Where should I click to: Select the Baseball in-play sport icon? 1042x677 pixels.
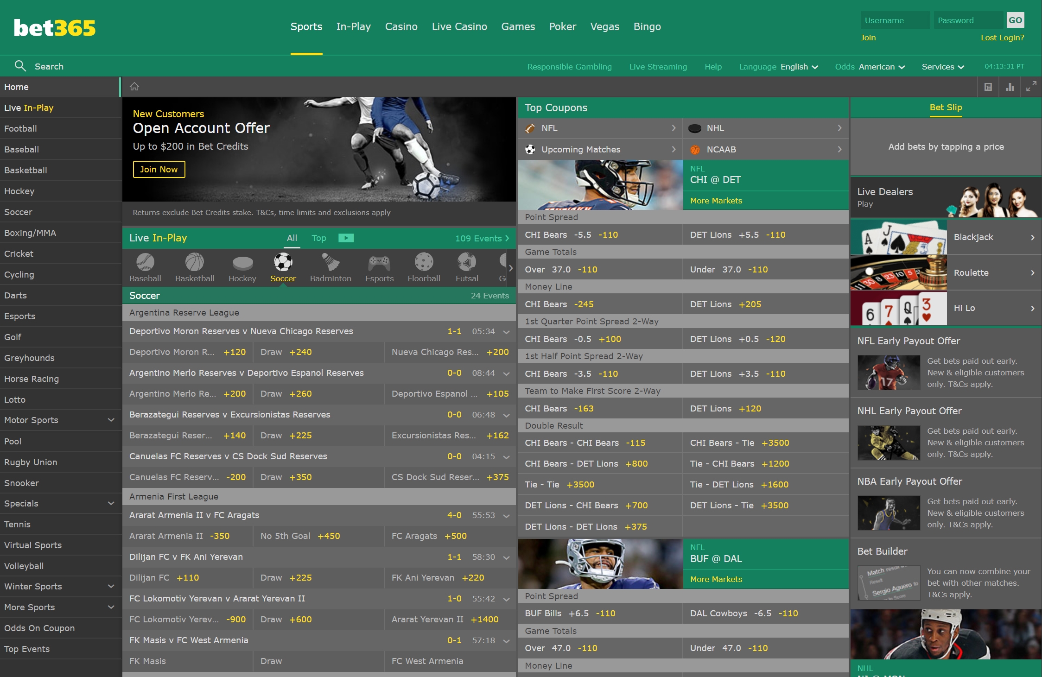pyautogui.click(x=145, y=262)
